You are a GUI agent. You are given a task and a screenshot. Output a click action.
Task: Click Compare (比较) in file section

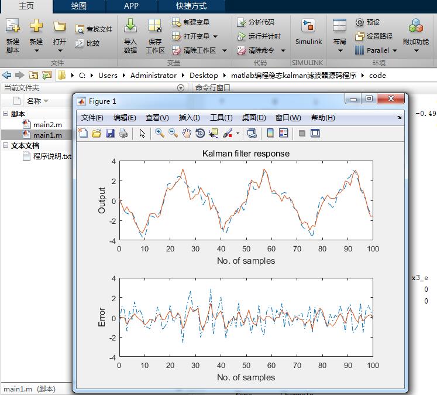pos(87,43)
